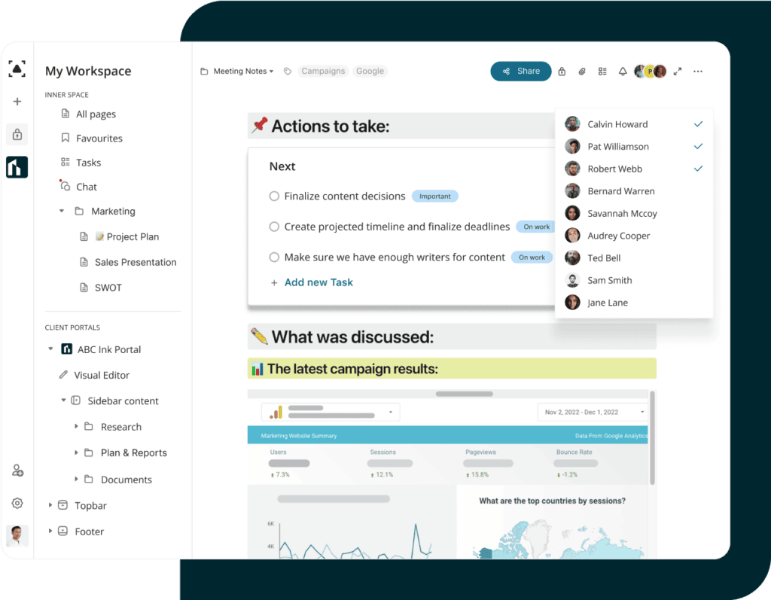
Task: Open the three-dots more options menu
Action: (x=698, y=72)
